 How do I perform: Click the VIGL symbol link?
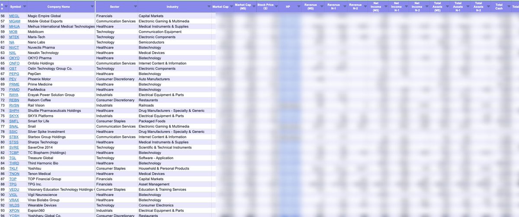tap(13, 195)
